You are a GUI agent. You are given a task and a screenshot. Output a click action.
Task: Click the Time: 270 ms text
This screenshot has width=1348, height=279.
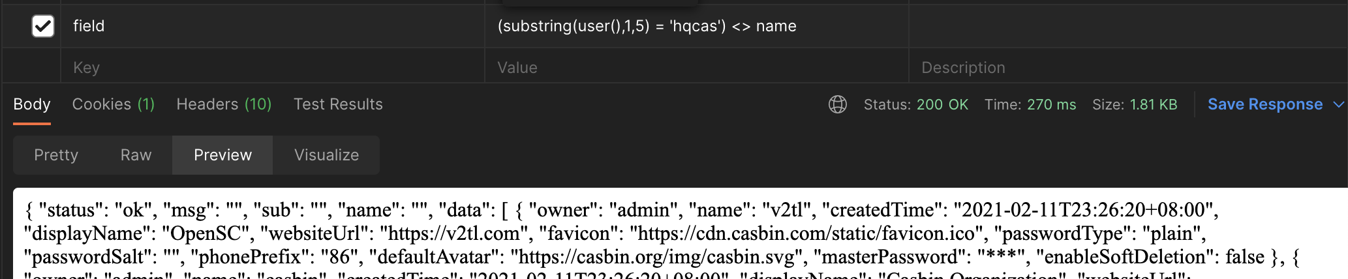coord(1030,104)
